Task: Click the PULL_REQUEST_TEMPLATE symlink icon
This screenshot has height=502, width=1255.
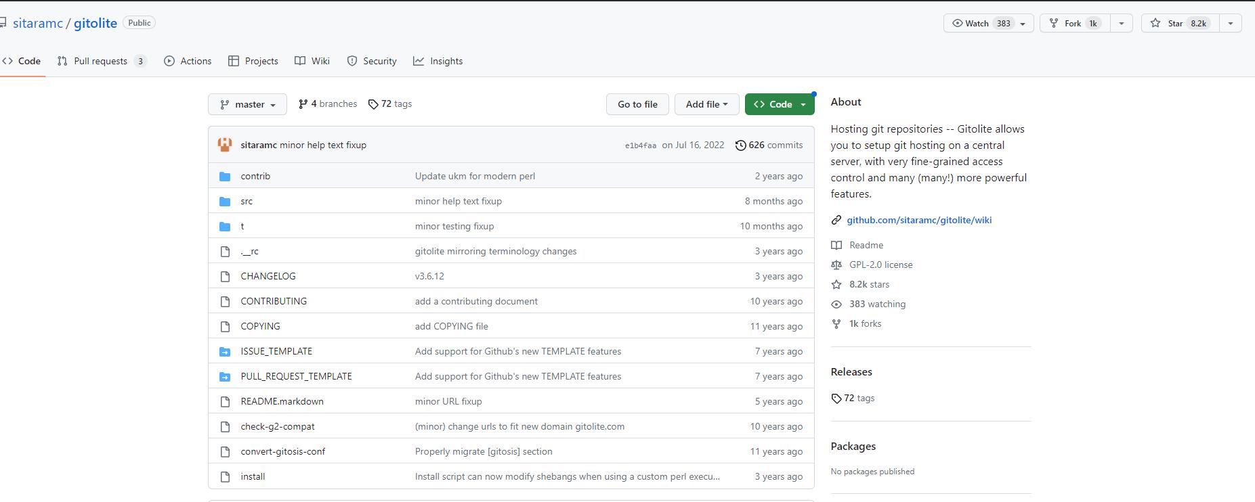Action: click(225, 377)
